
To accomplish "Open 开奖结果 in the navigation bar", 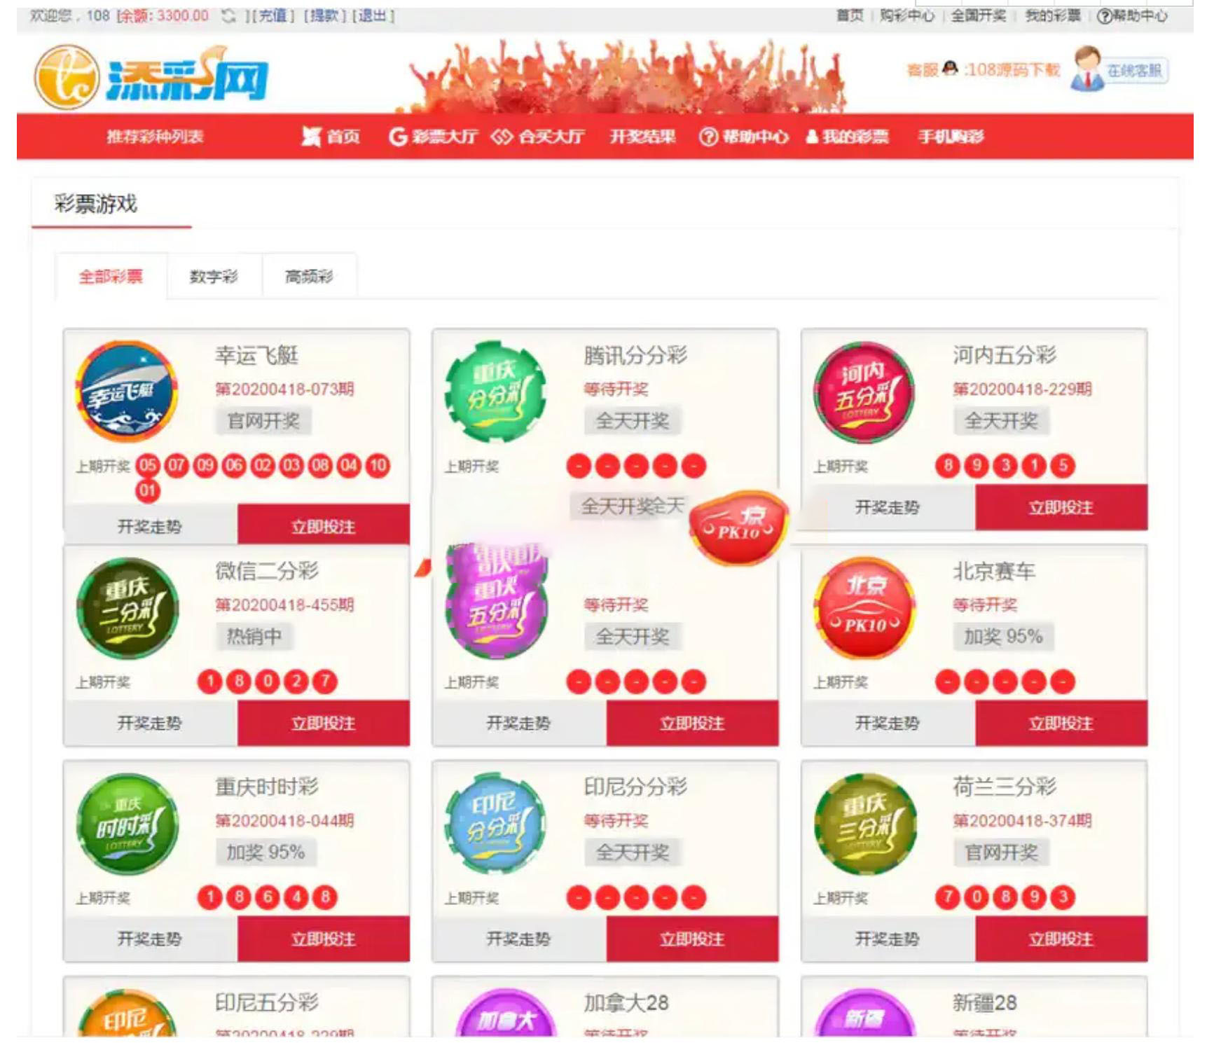I will click(x=642, y=137).
